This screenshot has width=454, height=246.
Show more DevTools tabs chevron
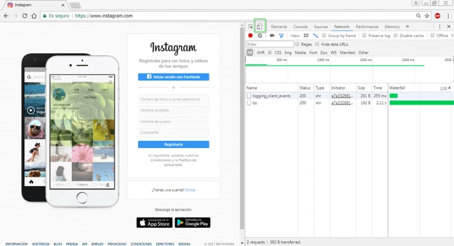click(407, 27)
